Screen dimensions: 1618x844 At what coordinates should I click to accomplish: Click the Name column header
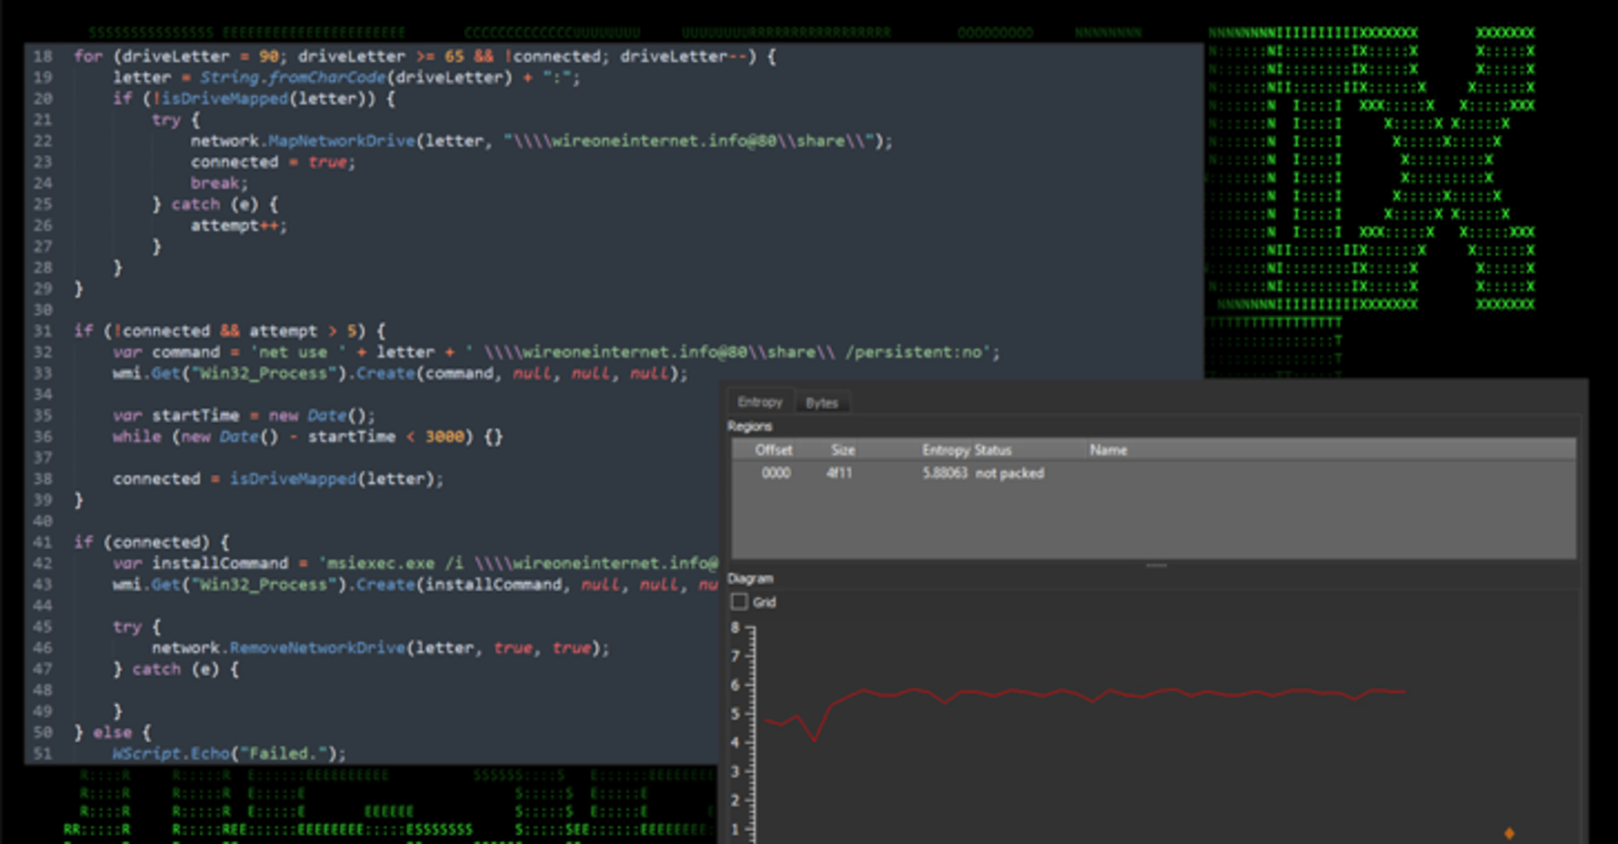click(1108, 450)
